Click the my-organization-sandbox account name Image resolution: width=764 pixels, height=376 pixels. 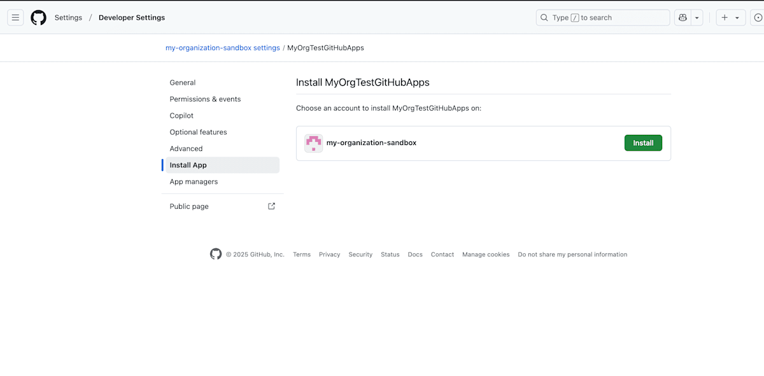[x=371, y=143]
